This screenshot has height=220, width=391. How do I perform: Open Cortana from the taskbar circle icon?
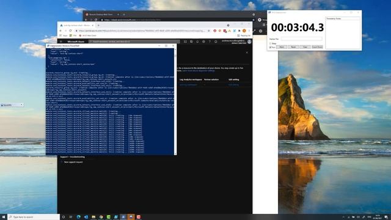[x=64, y=217]
